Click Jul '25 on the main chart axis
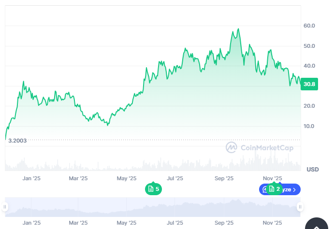334x229 pixels. (175, 178)
